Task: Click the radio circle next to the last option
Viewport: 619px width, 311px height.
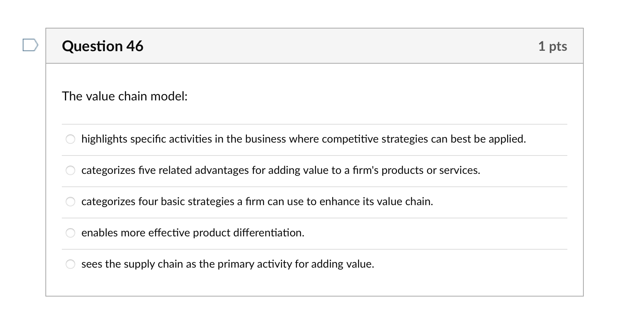Action: click(70, 264)
